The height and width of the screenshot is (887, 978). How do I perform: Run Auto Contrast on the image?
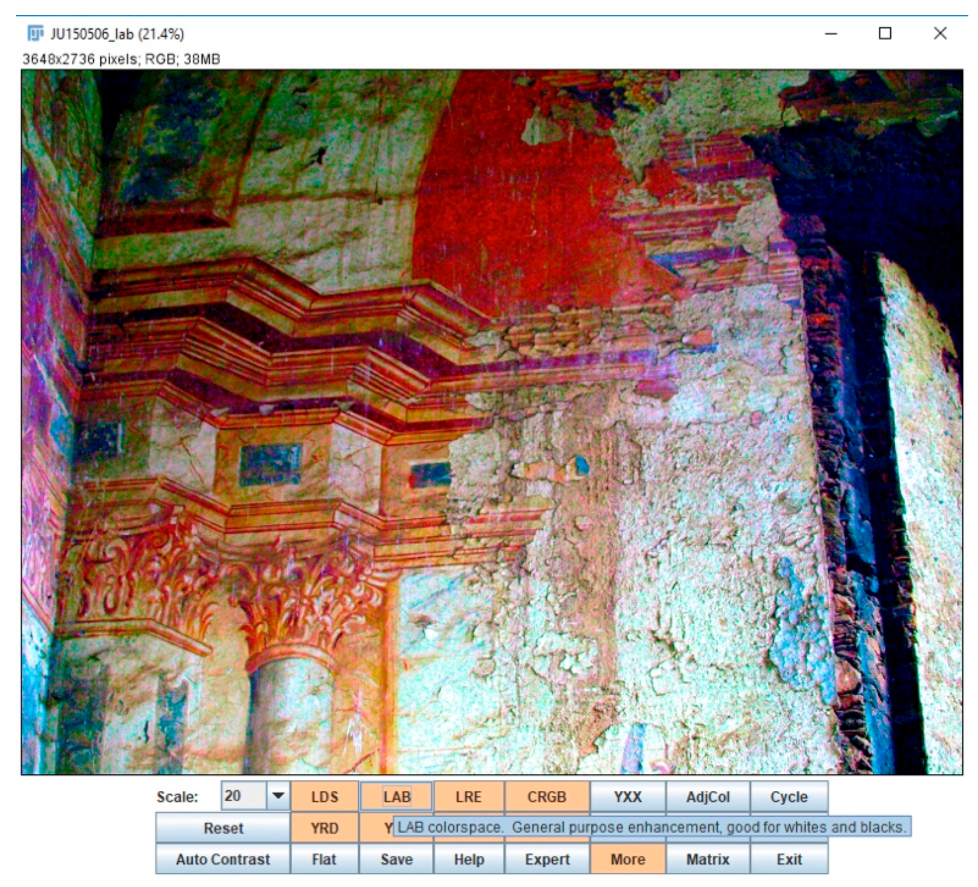(223, 859)
